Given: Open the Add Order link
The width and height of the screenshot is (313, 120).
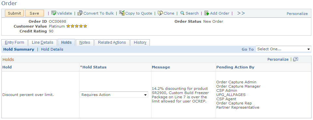Looking at the screenshot, I should click(220, 13).
